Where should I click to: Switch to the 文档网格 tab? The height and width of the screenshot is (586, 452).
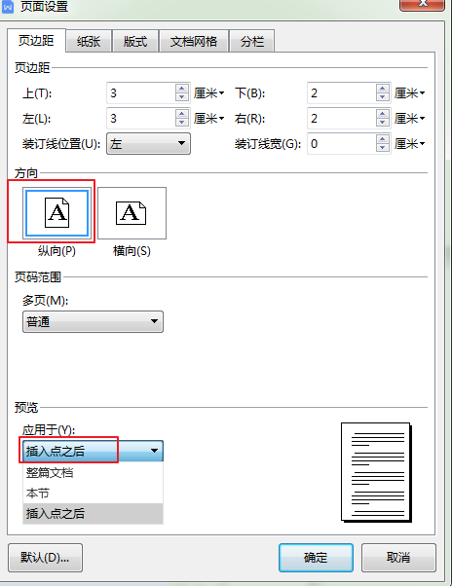point(194,41)
